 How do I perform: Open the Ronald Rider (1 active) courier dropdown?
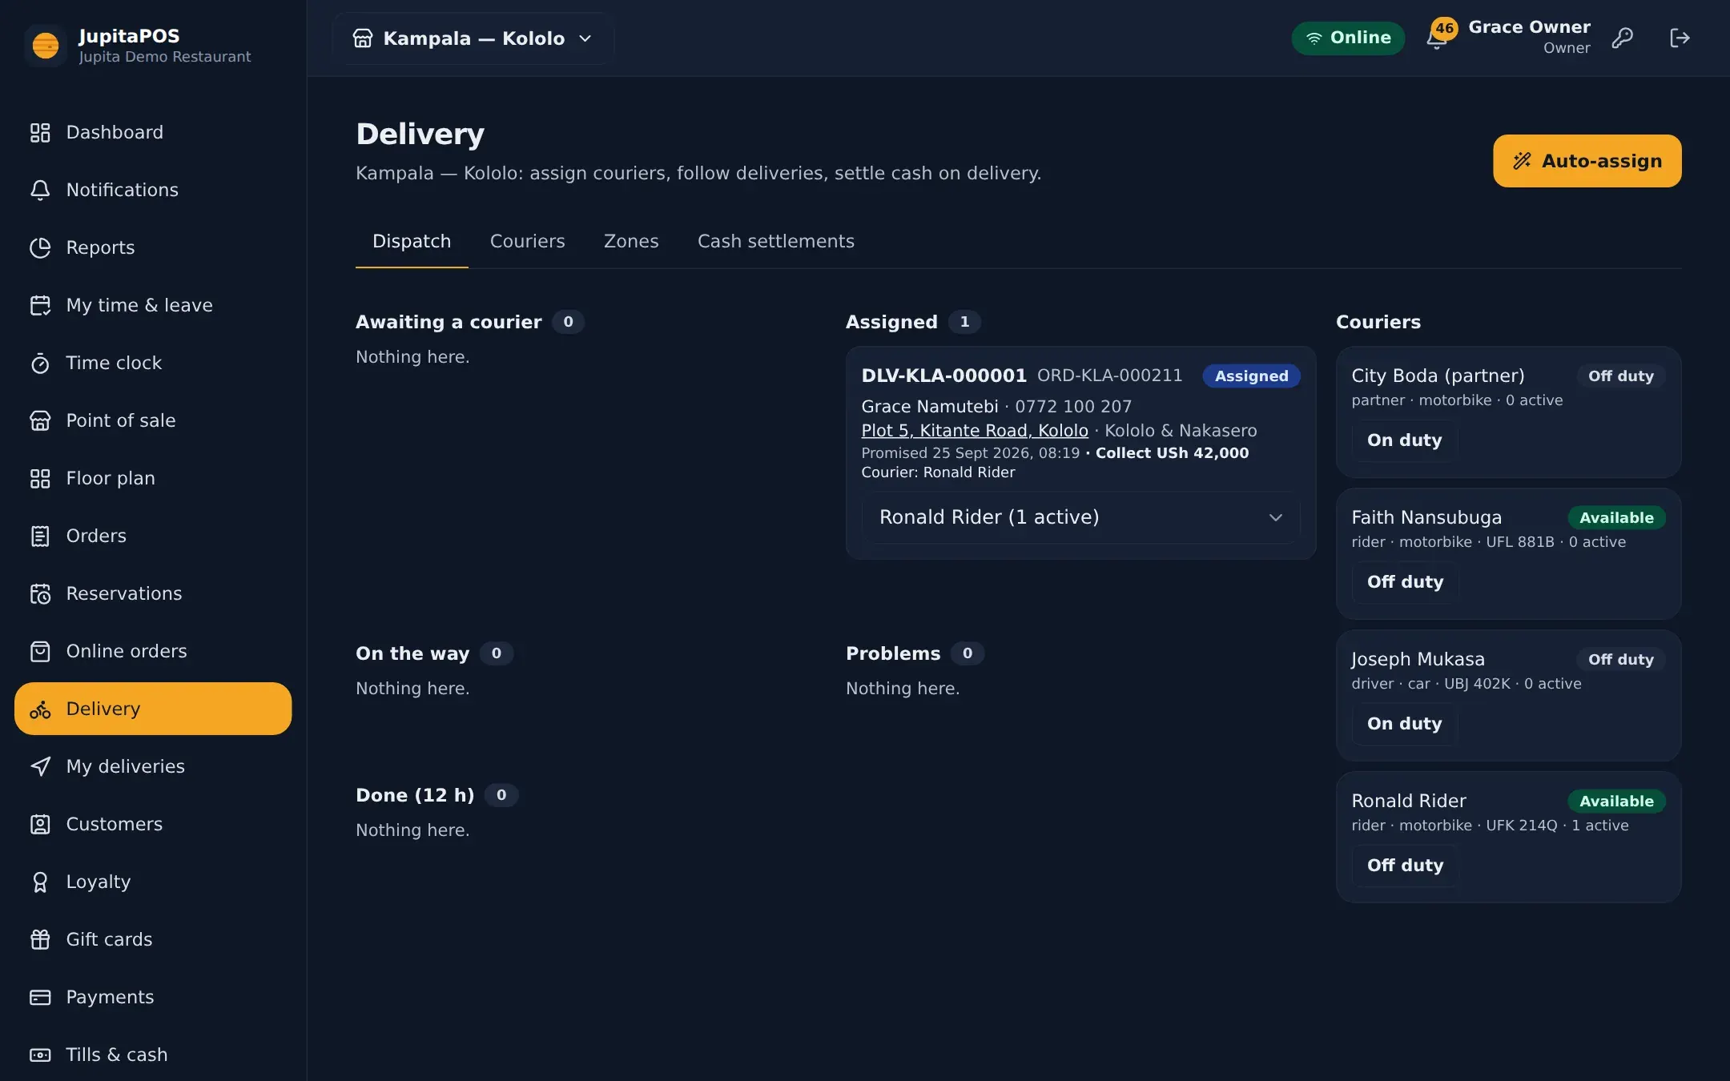[1080, 517]
